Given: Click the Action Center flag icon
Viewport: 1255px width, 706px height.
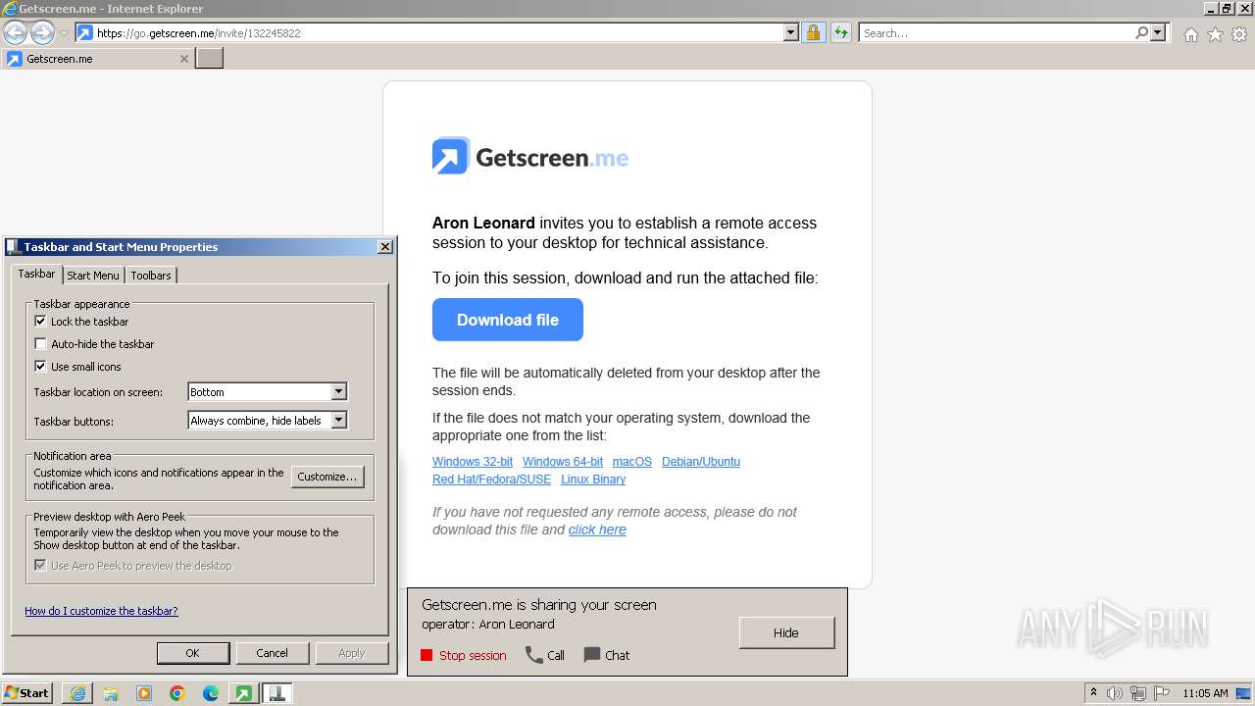Looking at the screenshot, I should [x=1162, y=693].
